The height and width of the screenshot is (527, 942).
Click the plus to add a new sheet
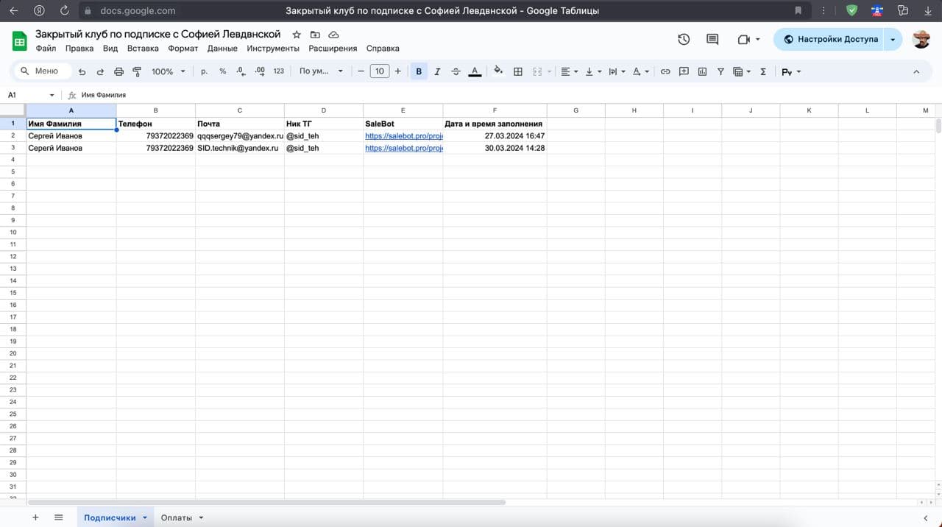click(35, 517)
